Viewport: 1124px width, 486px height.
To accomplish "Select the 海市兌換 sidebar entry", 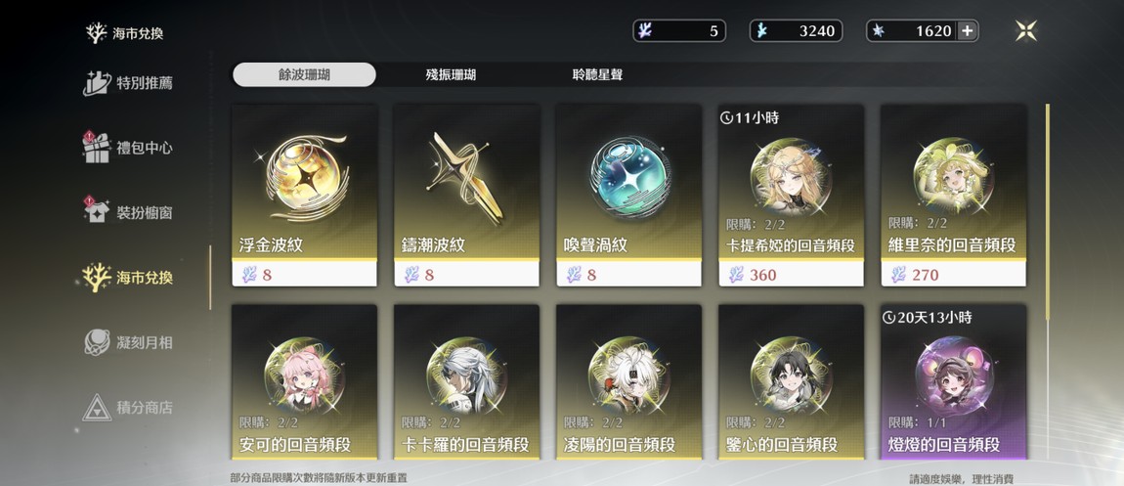I will tap(128, 278).
